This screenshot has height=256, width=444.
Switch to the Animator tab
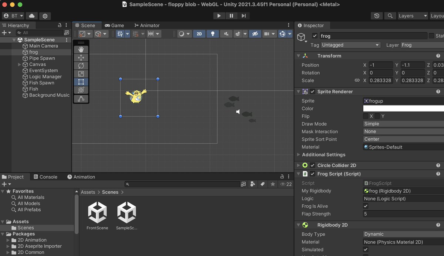(147, 25)
